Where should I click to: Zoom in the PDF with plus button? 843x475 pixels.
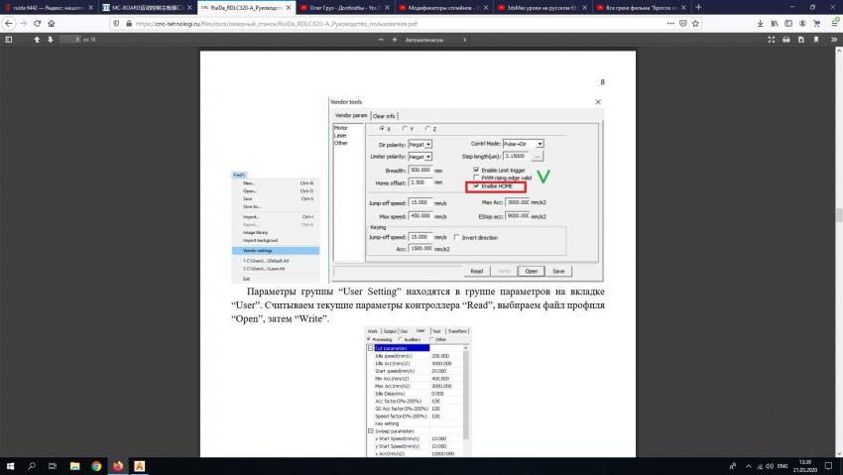click(395, 40)
